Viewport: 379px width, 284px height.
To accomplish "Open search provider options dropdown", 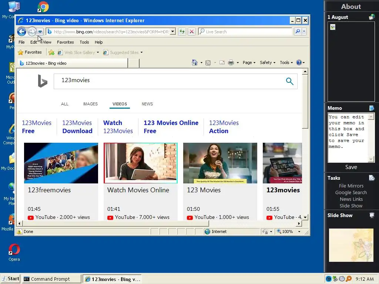I will pyautogui.click(x=304, y=31).
